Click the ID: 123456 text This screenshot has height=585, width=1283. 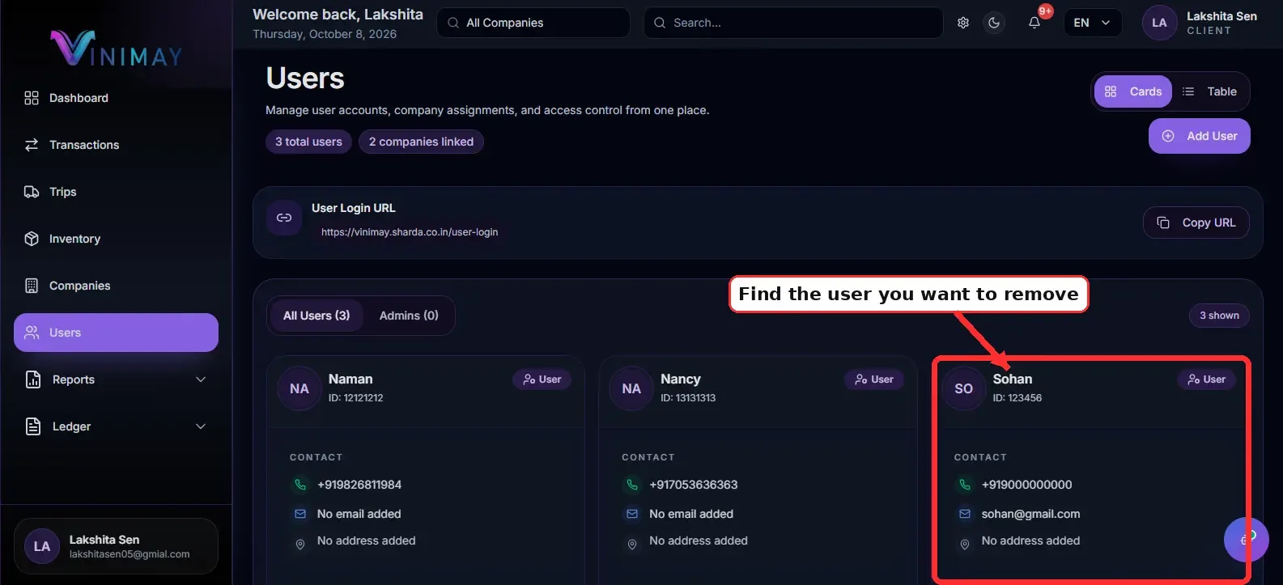coord(1017,398)
